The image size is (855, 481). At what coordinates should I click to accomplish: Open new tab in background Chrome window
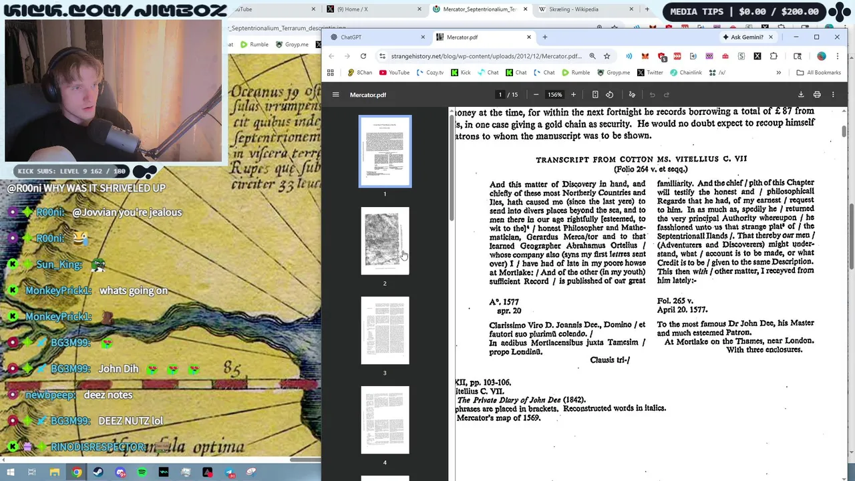tap(647, 9)
